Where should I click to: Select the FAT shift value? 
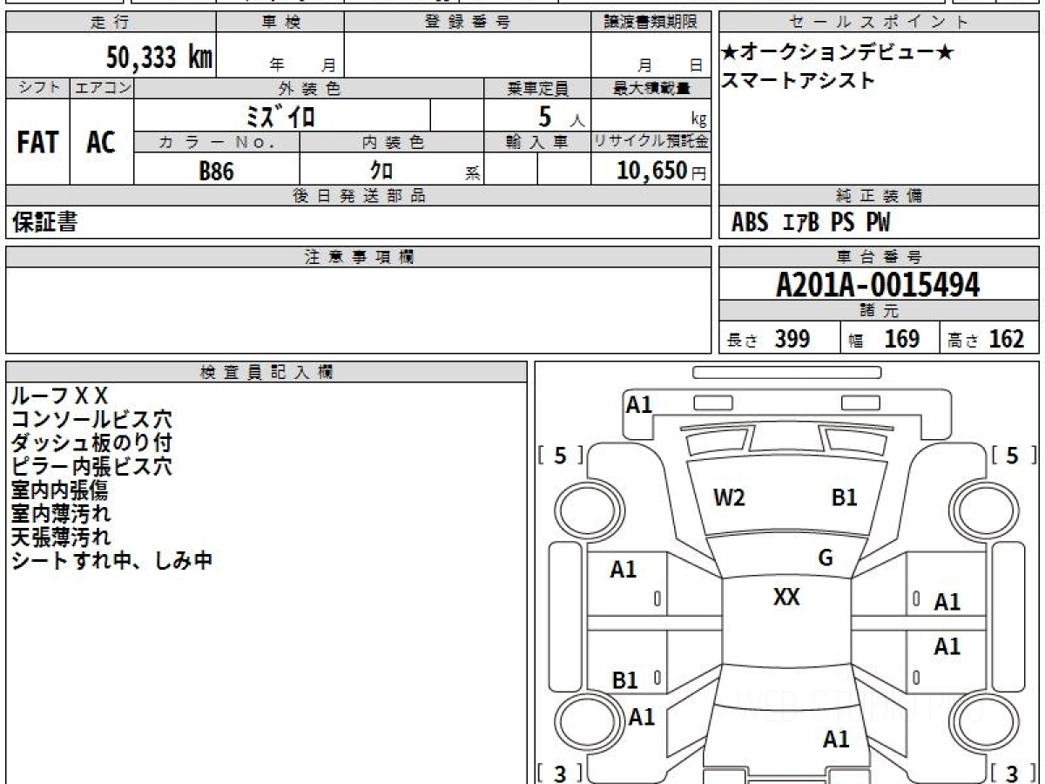[x=37, y=142]
